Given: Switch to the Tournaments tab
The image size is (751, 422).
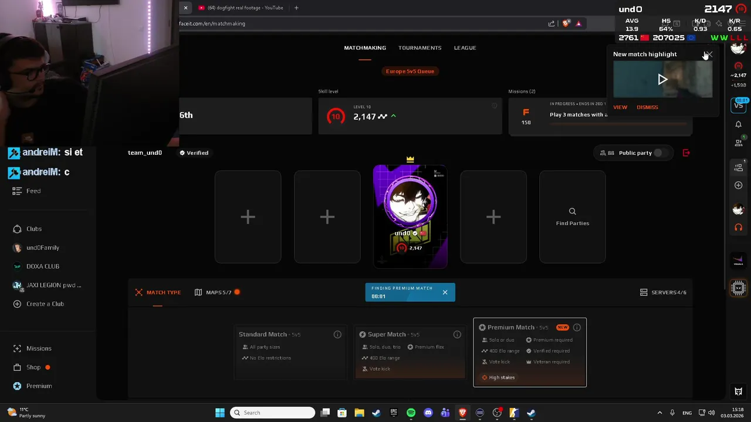Looking at the screenshot, I should tap(420, 47).
